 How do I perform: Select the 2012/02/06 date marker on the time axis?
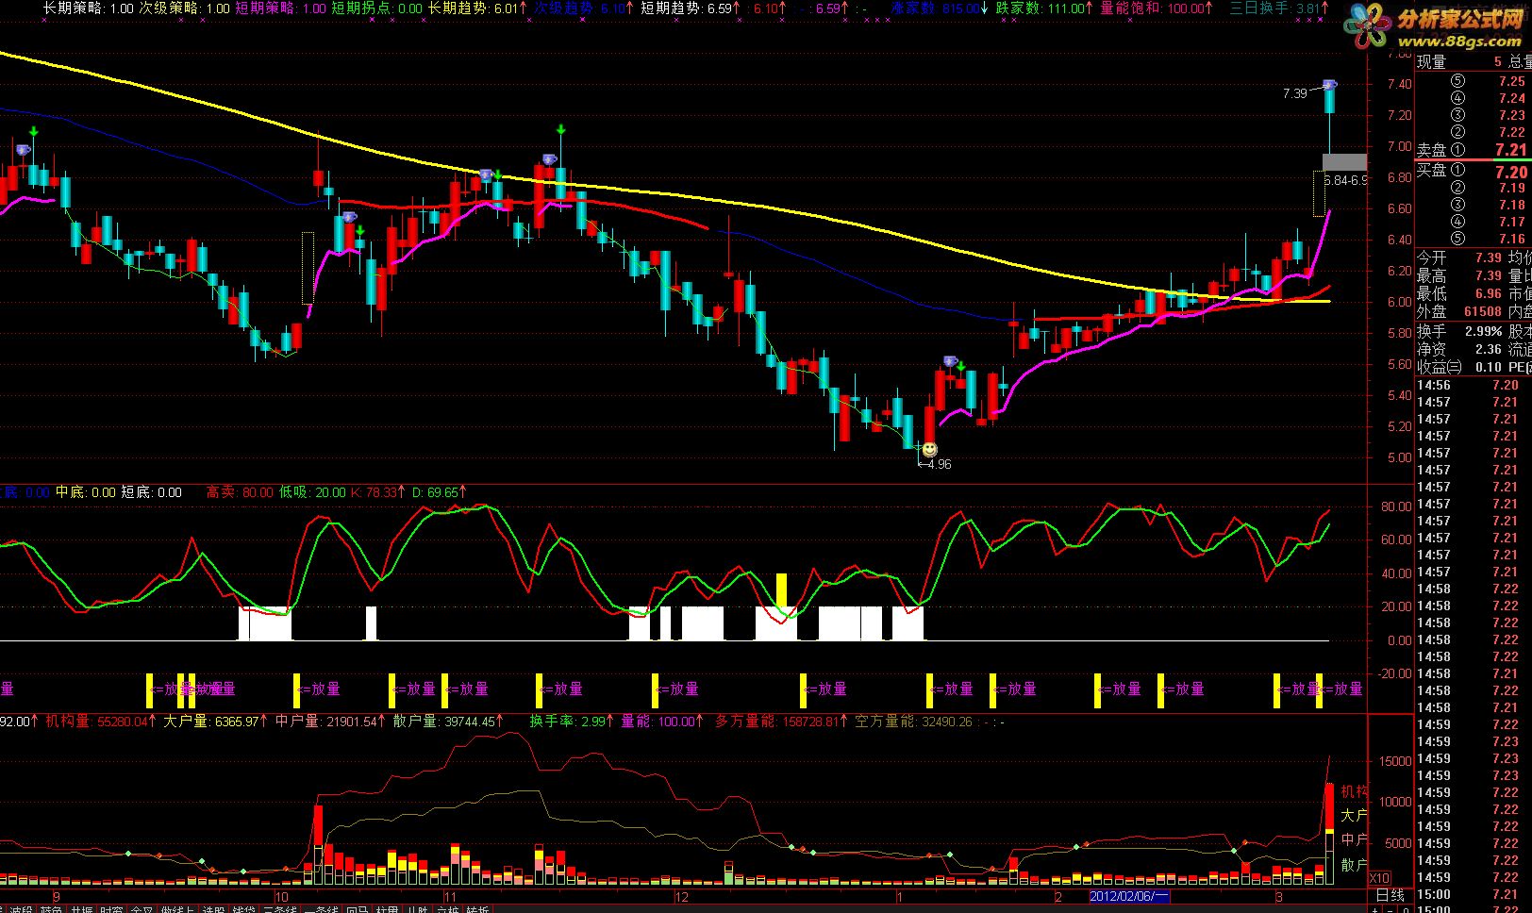(1129, 896)
